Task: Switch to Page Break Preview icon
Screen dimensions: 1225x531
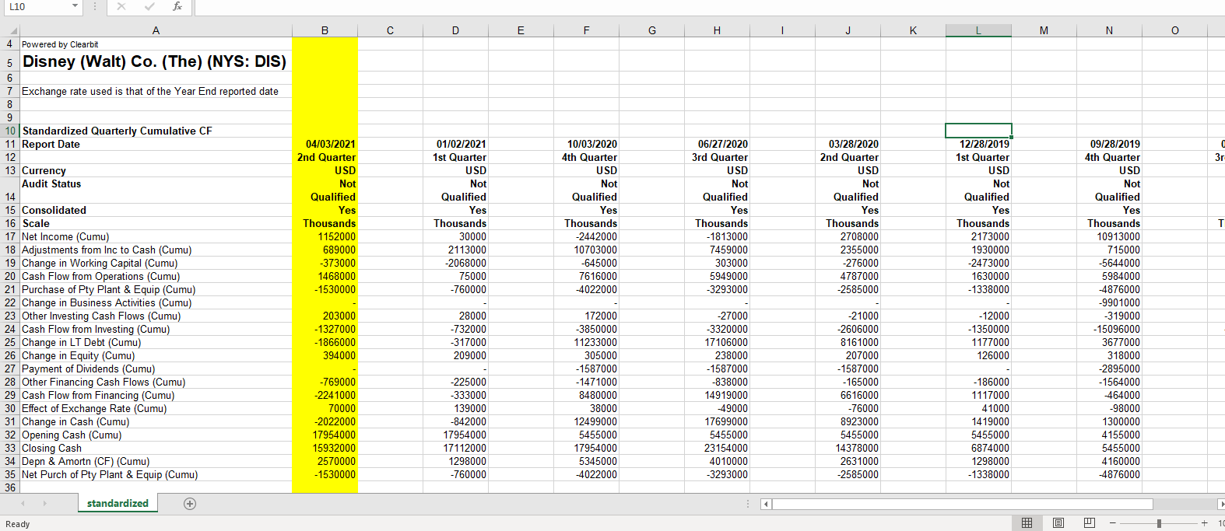Action: tap(1089, 523)
